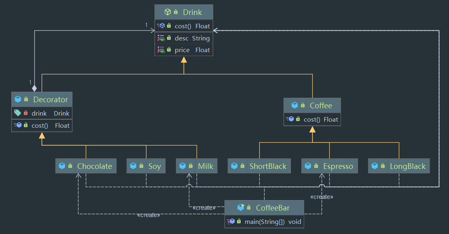Select the Espresso class node
This screenshot has width=449, height=234.
(x=330, y=166)
